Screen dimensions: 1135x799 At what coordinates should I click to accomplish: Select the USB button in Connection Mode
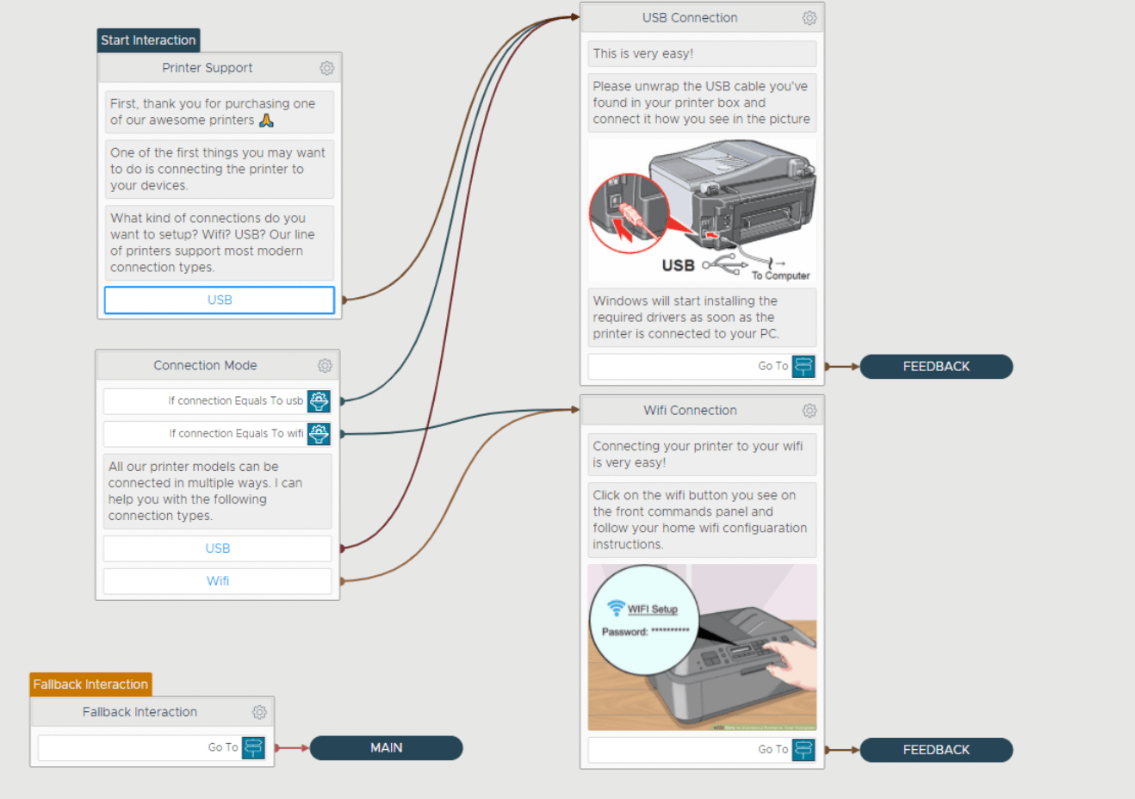pyautogui.click(x=218, y=548)
